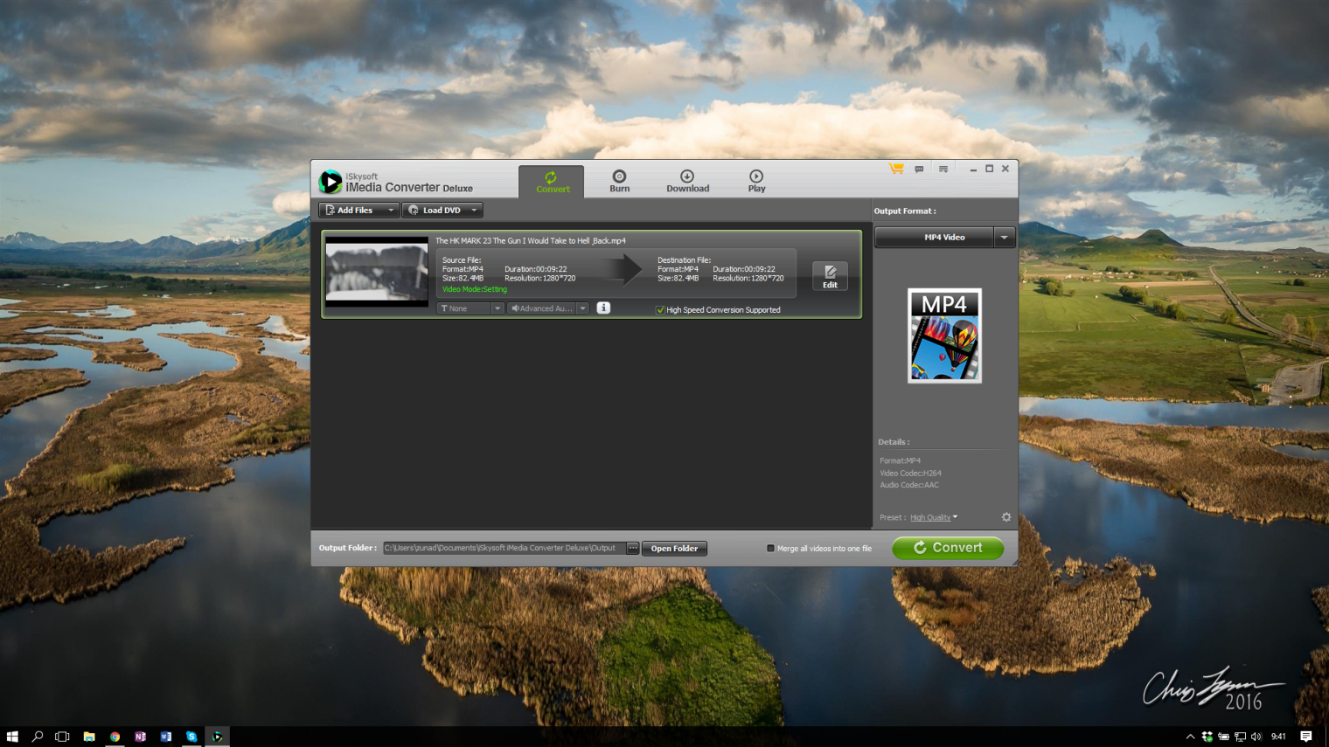The height and width of the screenshot is (747, 1329).
Task: Click the source 'Resolution:1280*720' text
Action: coord(539,279)
